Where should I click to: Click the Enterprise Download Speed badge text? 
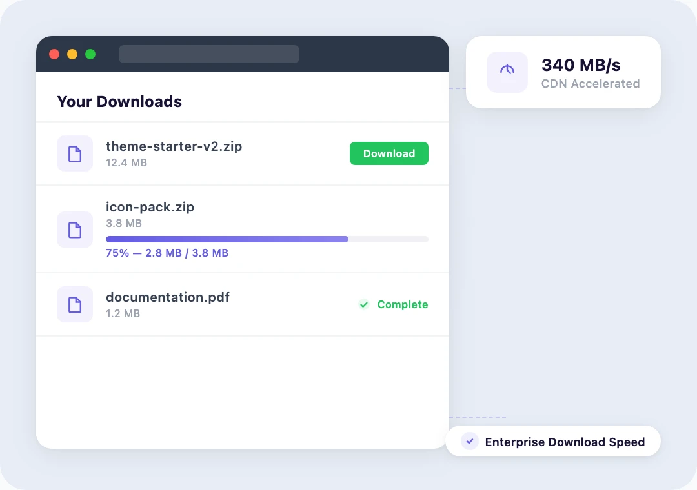point(565,442)
